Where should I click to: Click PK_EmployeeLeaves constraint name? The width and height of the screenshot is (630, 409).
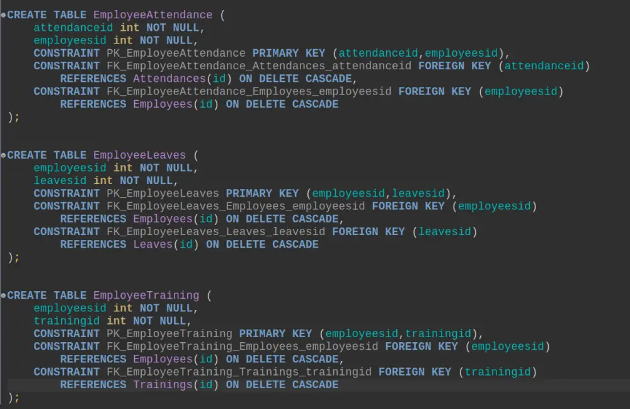pyautogui.click(x=163, y=193)
